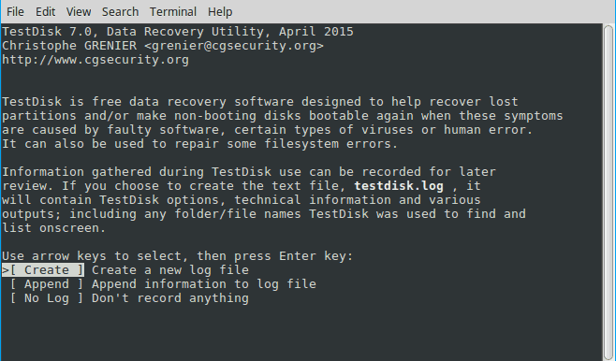
Task: Click the 'Don't record anything' text
Action: 170,298
